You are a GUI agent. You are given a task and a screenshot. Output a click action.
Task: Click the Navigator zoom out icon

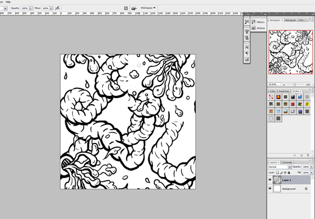[x=284, y=84]
